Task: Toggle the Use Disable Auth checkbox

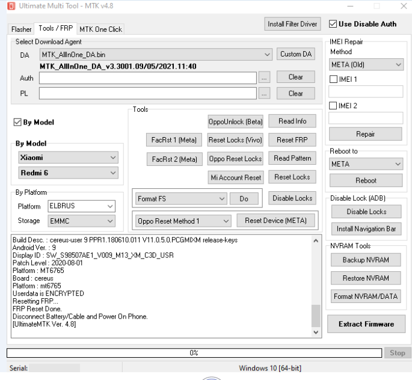Action: 333,24
